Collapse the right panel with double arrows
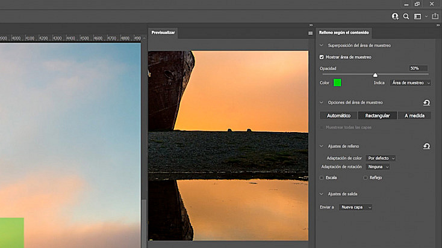Viewport: 442px width, 248px height. 438,25
